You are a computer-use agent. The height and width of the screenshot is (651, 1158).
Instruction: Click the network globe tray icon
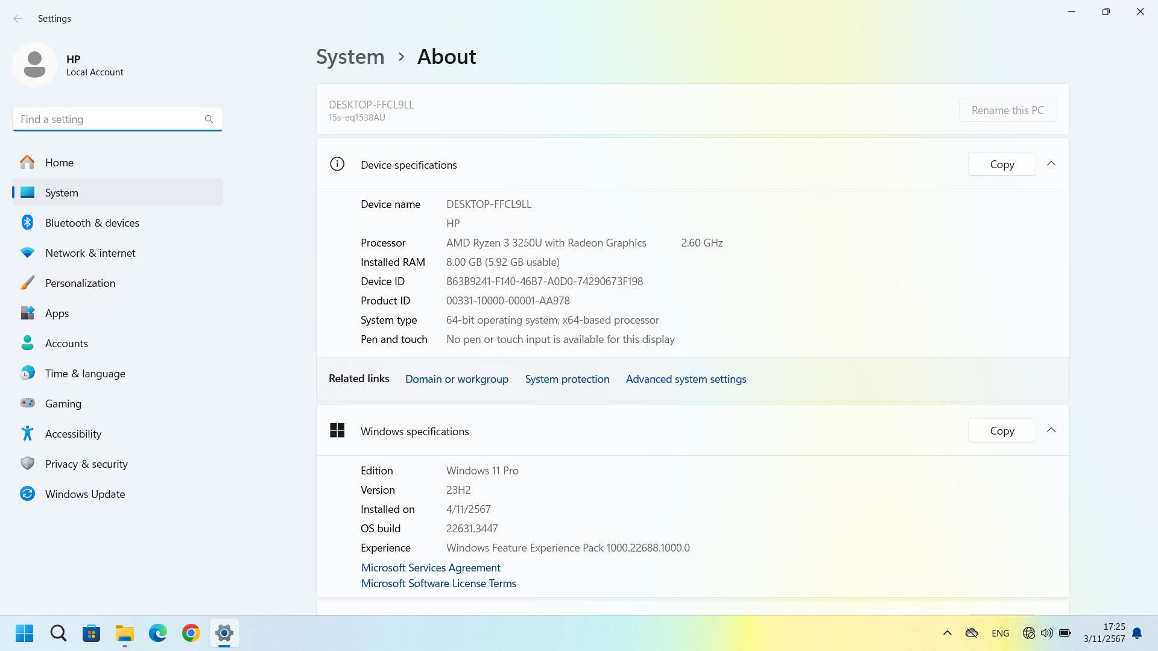pos(1029,634)
